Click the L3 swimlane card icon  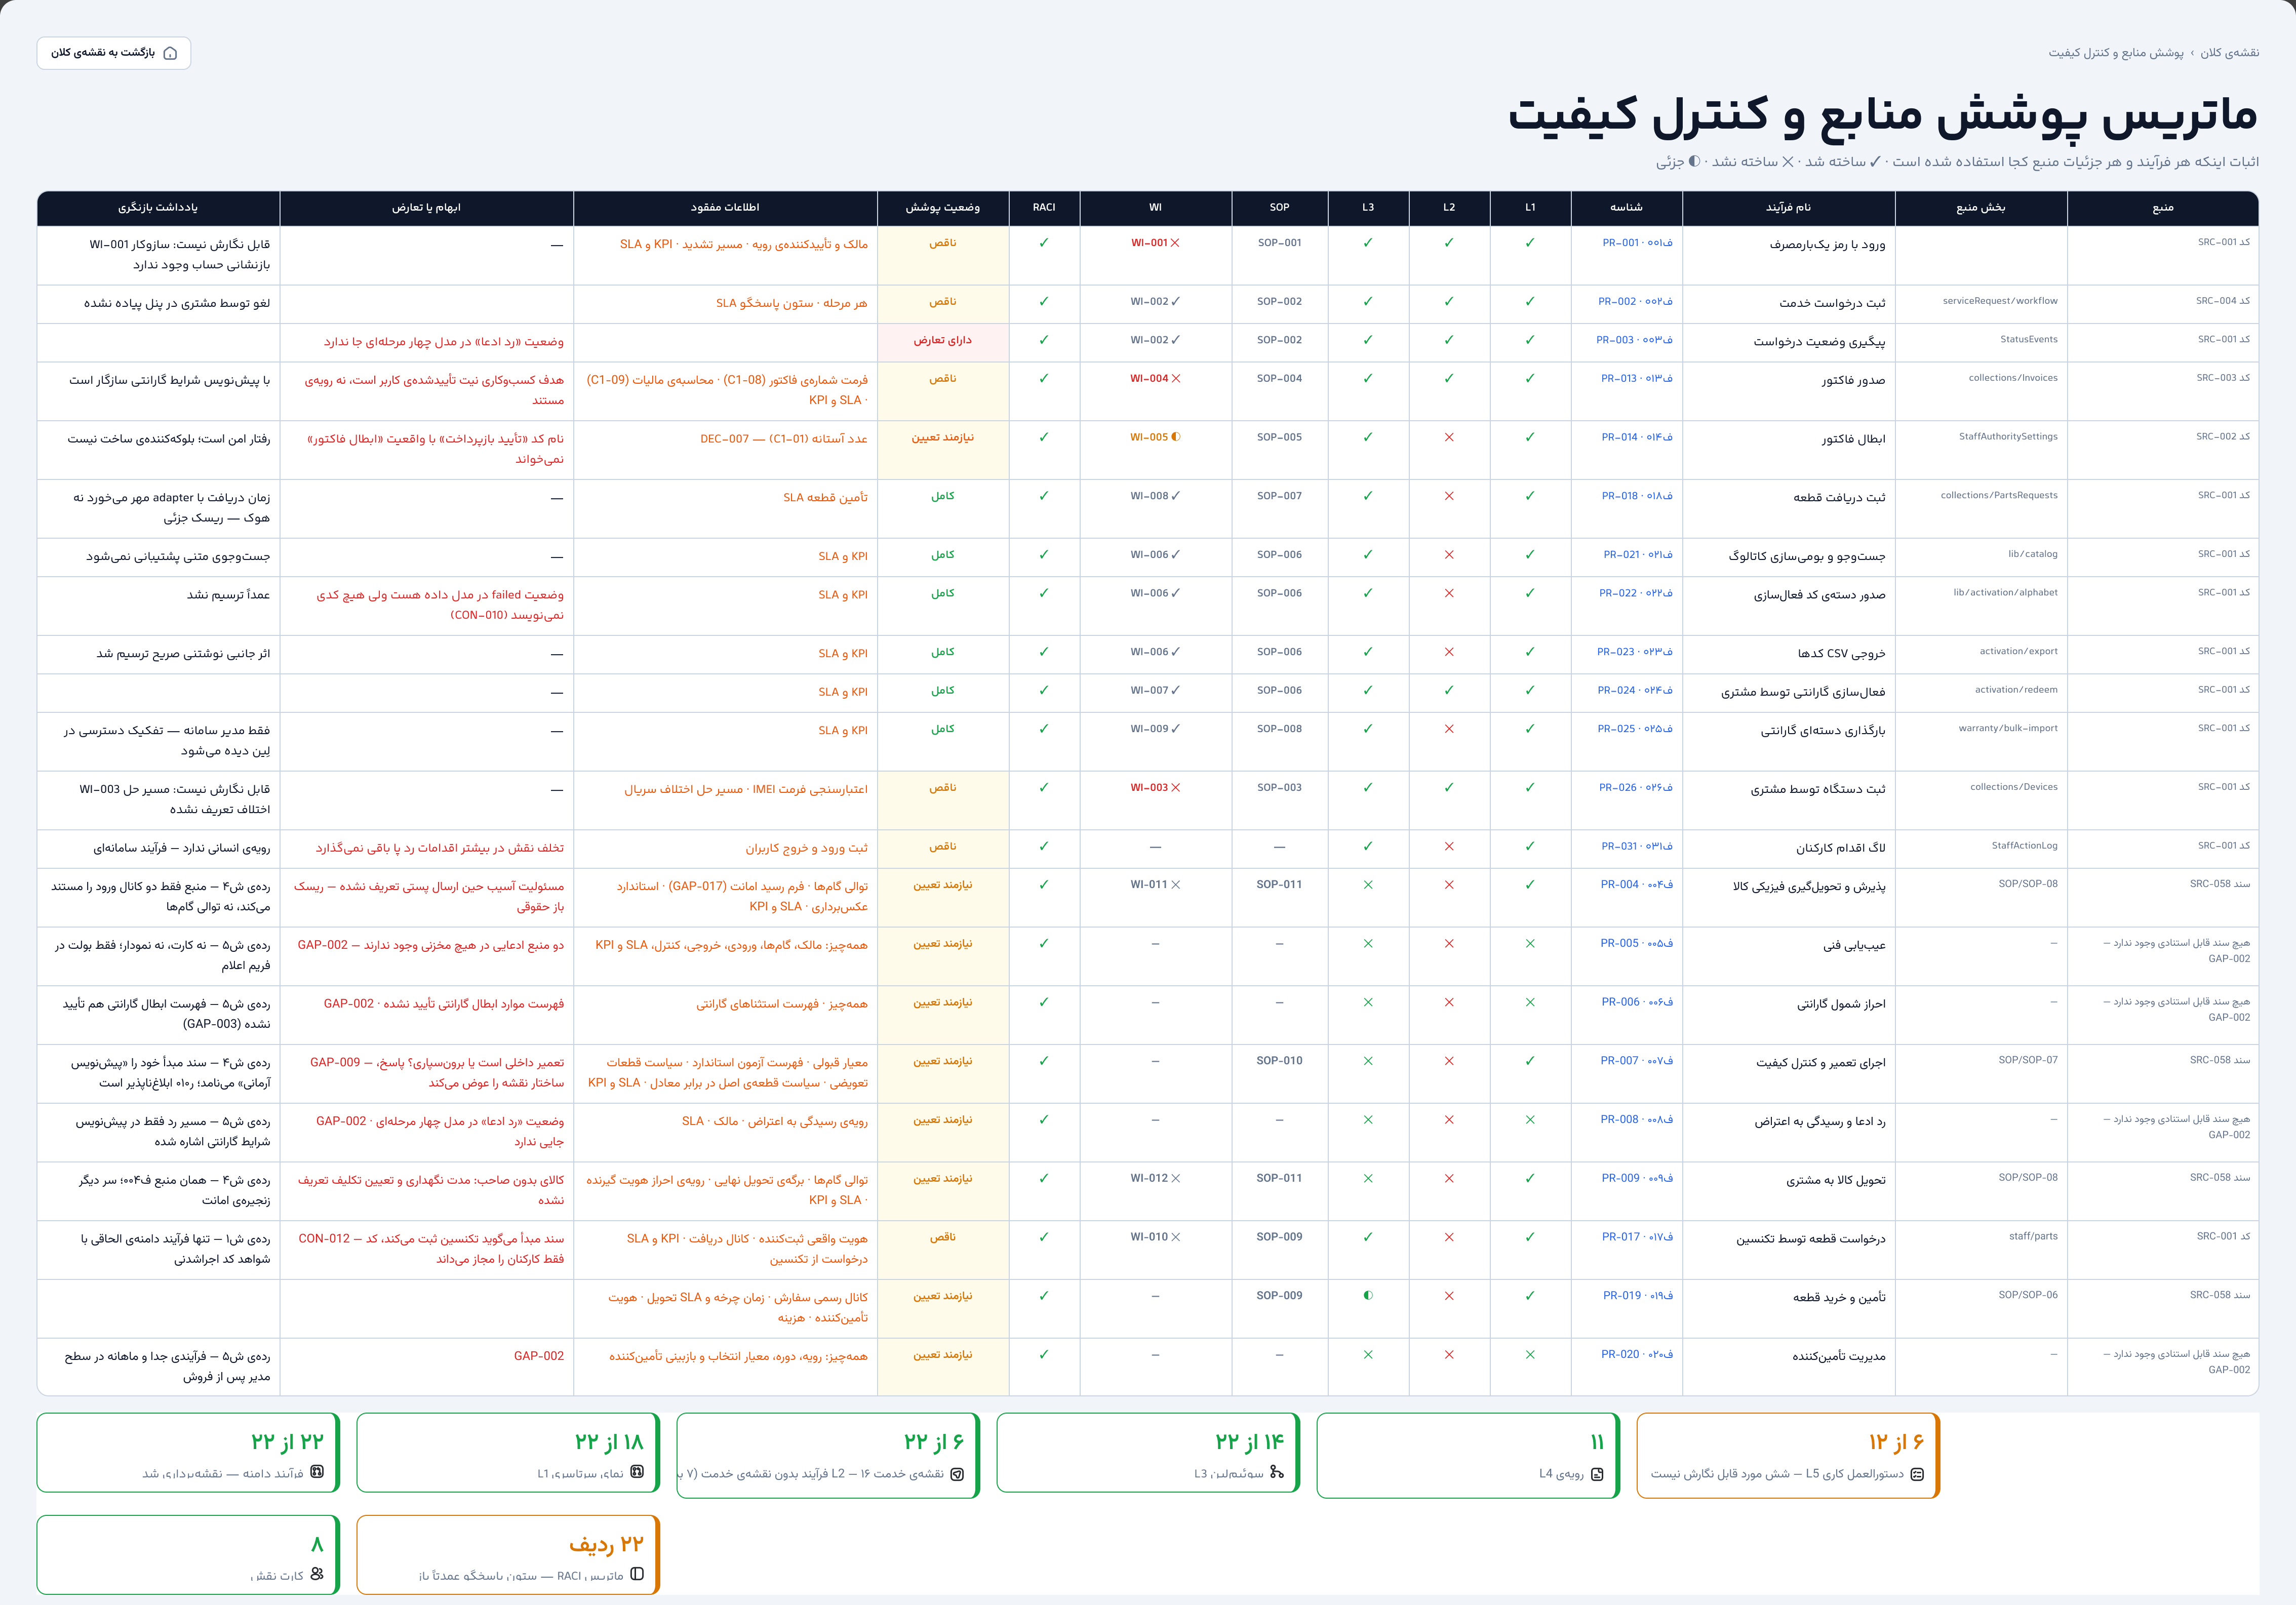1277,1473
